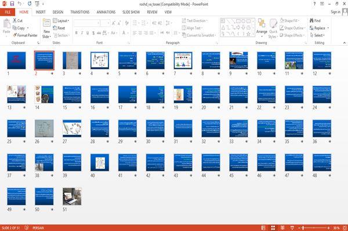Click the zoom slider in status bar
This screenshot has width=348, height=231.
[x=314, y=228]
